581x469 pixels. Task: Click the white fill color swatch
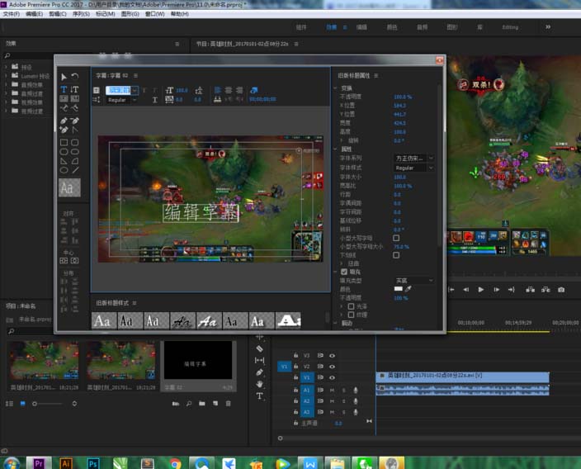coord(399,289)
